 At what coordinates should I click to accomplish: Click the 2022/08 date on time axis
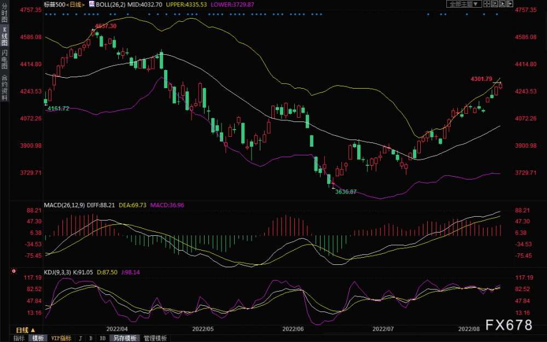(x=469, y=329)
